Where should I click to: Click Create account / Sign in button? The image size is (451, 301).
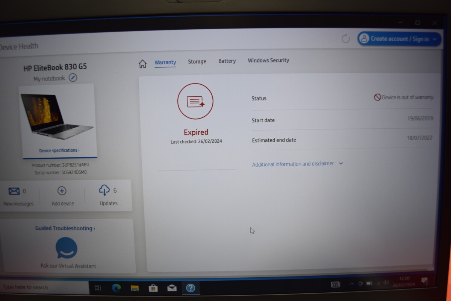(399, 39)
